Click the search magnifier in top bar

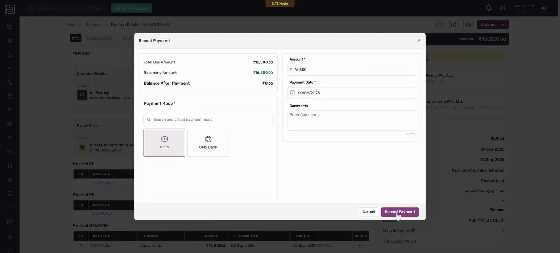(32, 8)
